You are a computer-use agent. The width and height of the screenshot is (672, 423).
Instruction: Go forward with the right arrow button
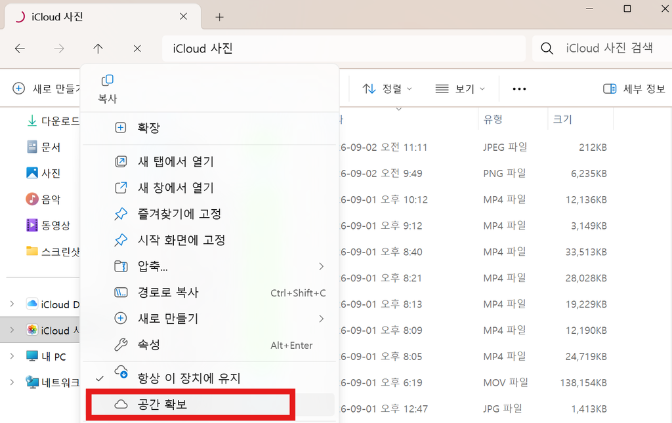(59, 49)
